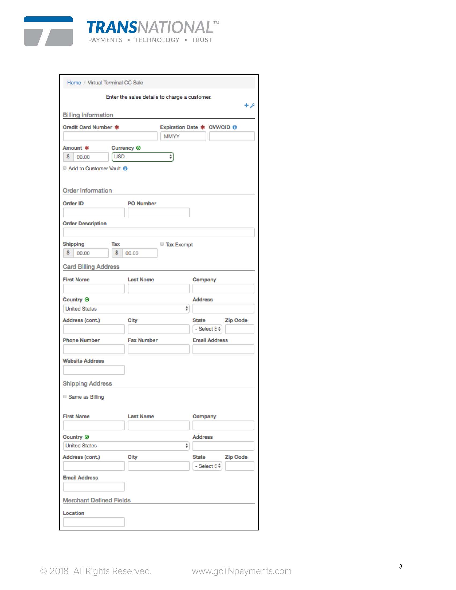Check the Tax Exempt checkbox
Viewport: 456px width, 590px height.
point(162,244)
